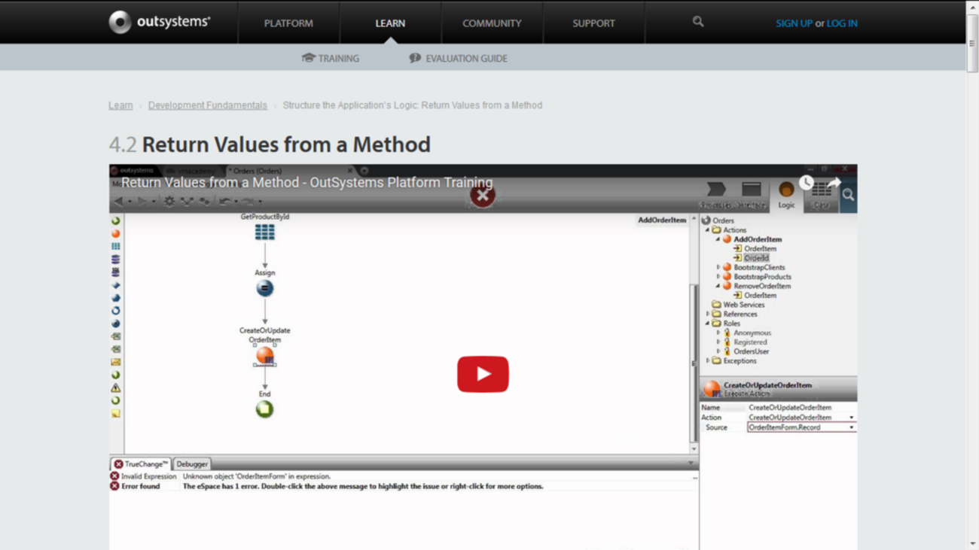979x550 pixels.
Task: Collapse the AddOrderItem action node
Action: click(x=718, y=239)
